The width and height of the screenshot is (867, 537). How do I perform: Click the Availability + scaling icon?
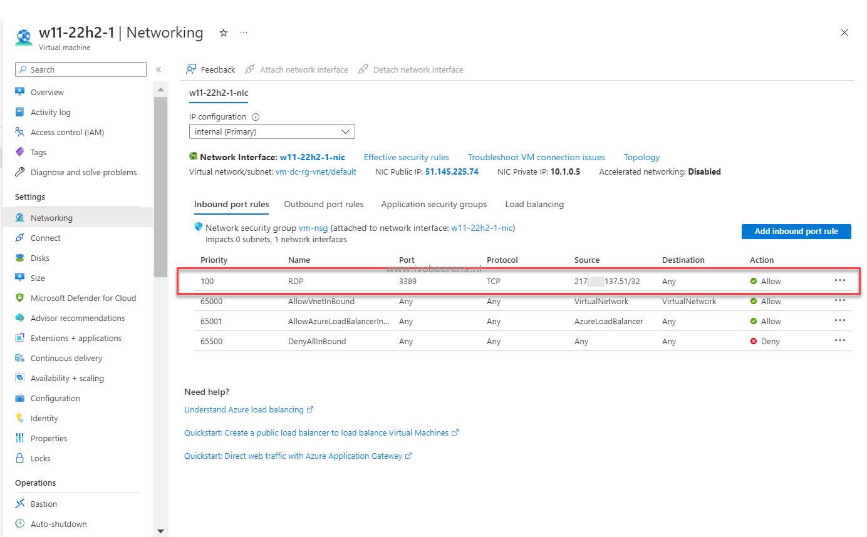click(x=20, y=378)
